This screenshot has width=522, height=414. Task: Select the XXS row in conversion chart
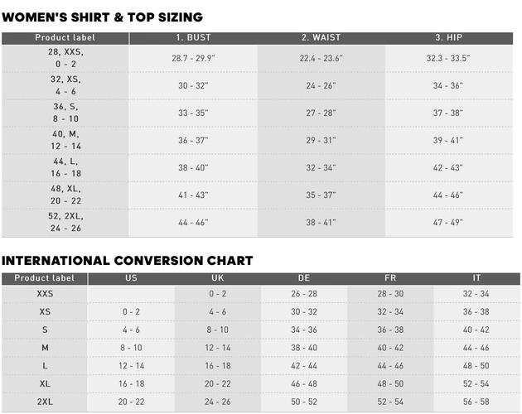[x=45, y=293]
